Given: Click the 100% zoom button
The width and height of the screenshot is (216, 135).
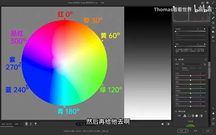Looking at the screenshot, I should coord(17,124).
